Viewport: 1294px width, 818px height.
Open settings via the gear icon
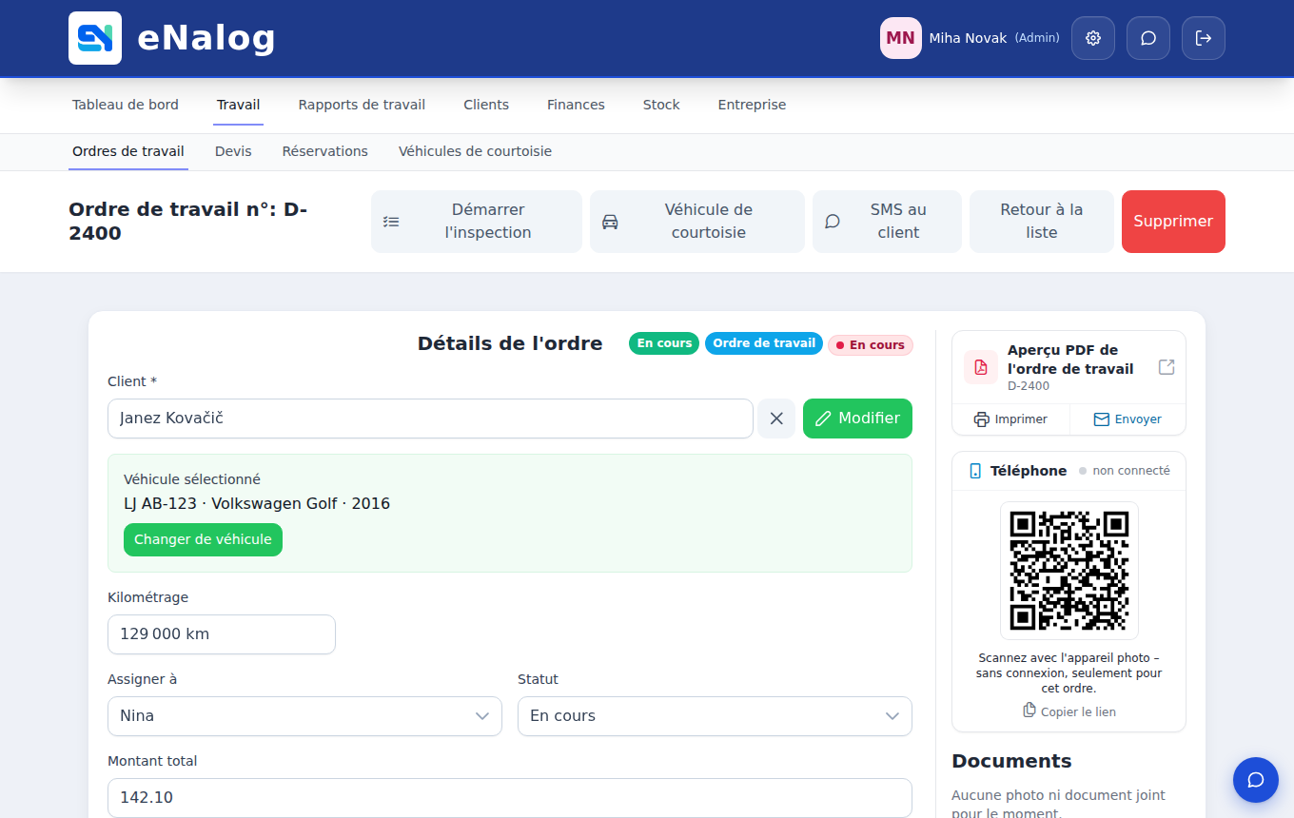1093,38
